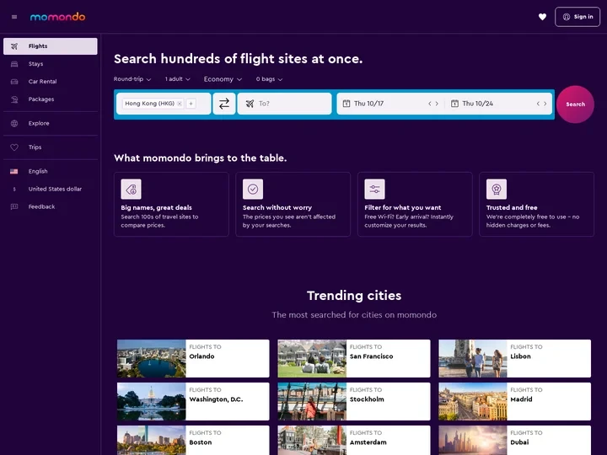Open the Feedback link
Screen dimensions: 607x455
(x=51, y=206)
